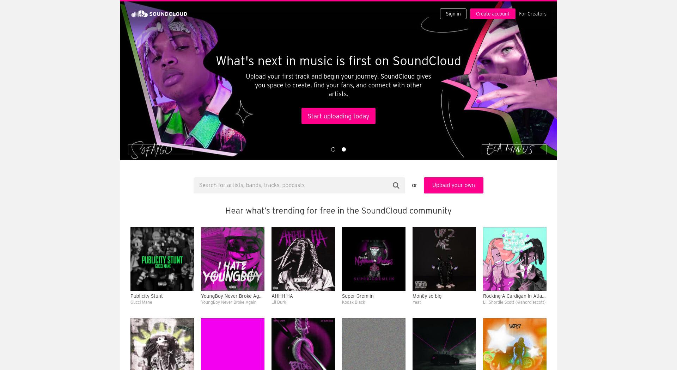Open Rocking A Cardigan In Atlanta artwork
This screenshot has width=677, height=370.
515,259
